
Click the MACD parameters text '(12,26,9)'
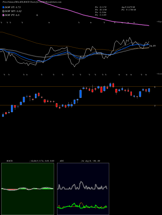click(34, 161)
